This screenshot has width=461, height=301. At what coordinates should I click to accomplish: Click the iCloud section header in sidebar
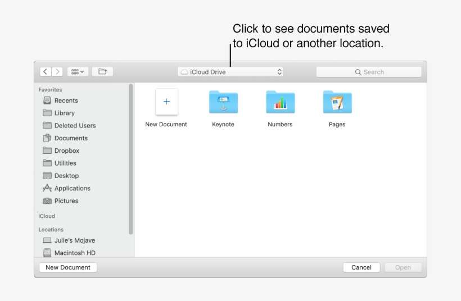pos(47,216)
